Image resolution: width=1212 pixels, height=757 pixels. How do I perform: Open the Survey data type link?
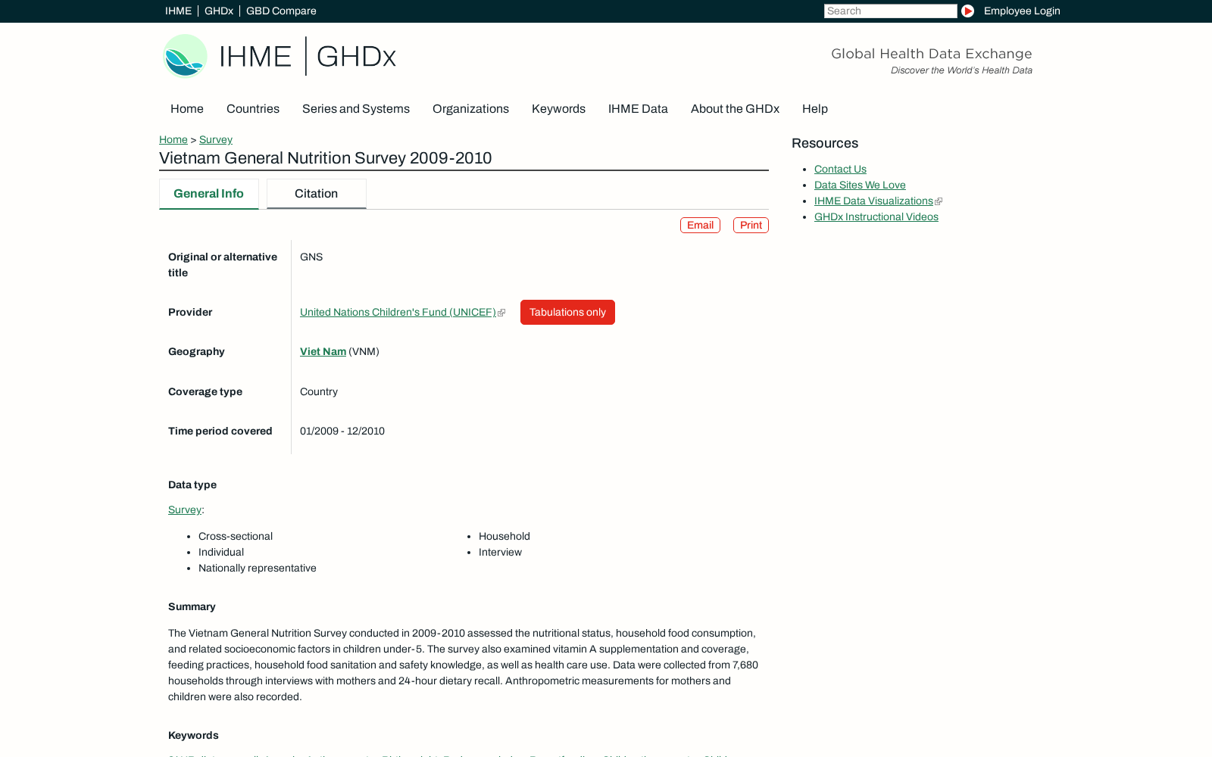point(185,509)
